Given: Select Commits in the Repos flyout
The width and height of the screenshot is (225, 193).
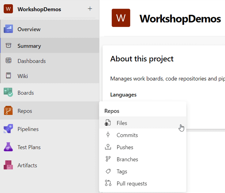Looking at the screenshot, I should (127, 135).
